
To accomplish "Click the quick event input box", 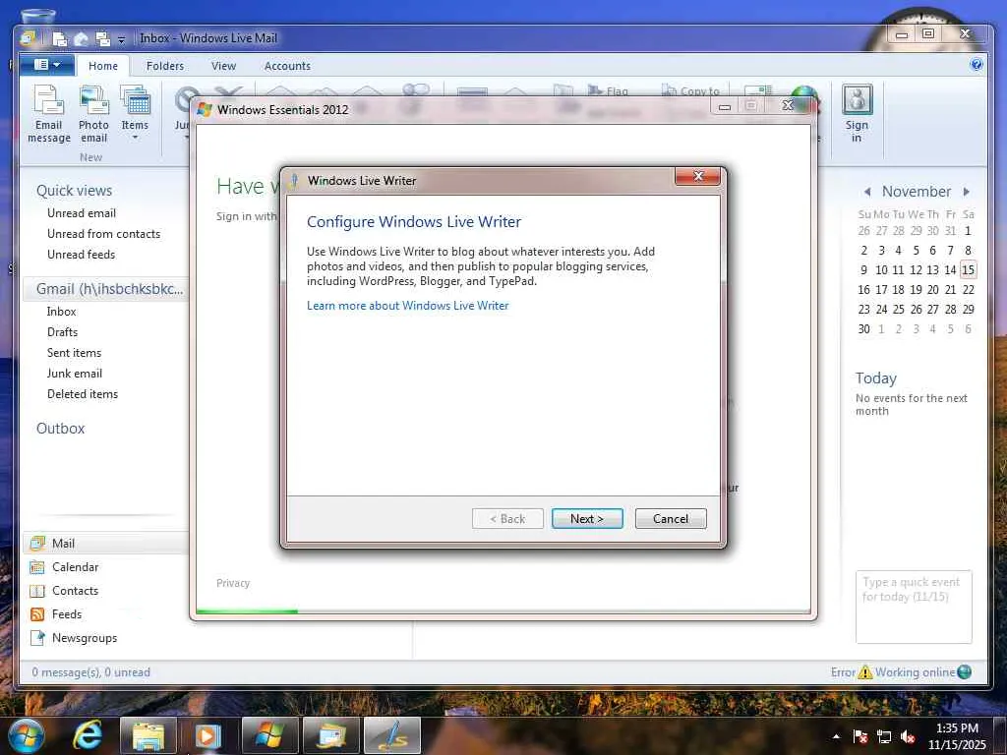I will (x=914, y=607).
